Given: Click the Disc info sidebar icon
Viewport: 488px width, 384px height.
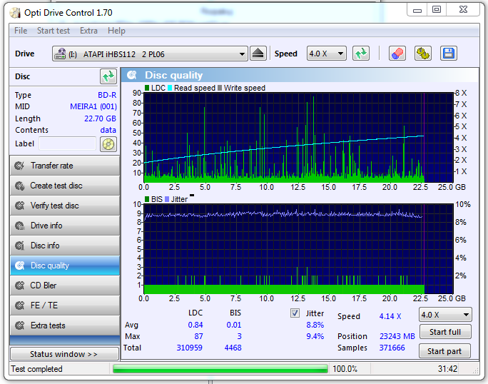Looking at the screenshot, I should tap(19, 246).
